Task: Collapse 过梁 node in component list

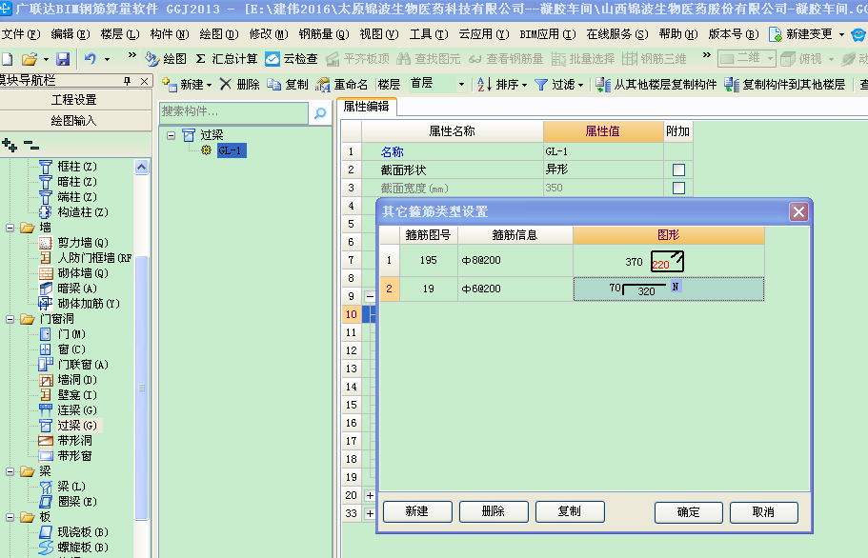Action: (172, 135)
